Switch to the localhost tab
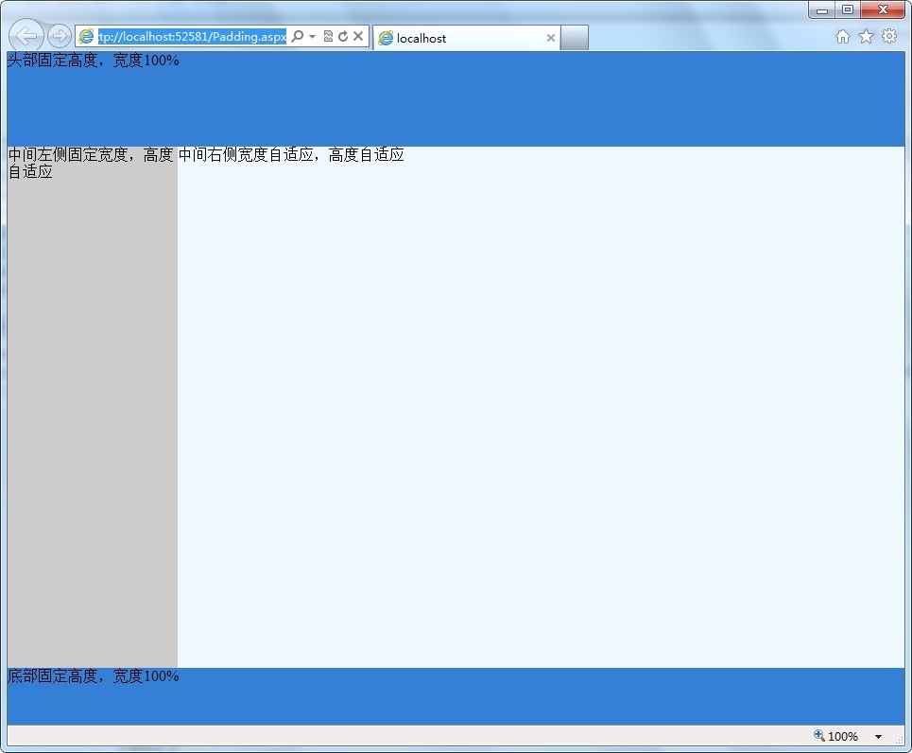Image resolution: width=912 pixels, height=753 pixels. [467, 38]
